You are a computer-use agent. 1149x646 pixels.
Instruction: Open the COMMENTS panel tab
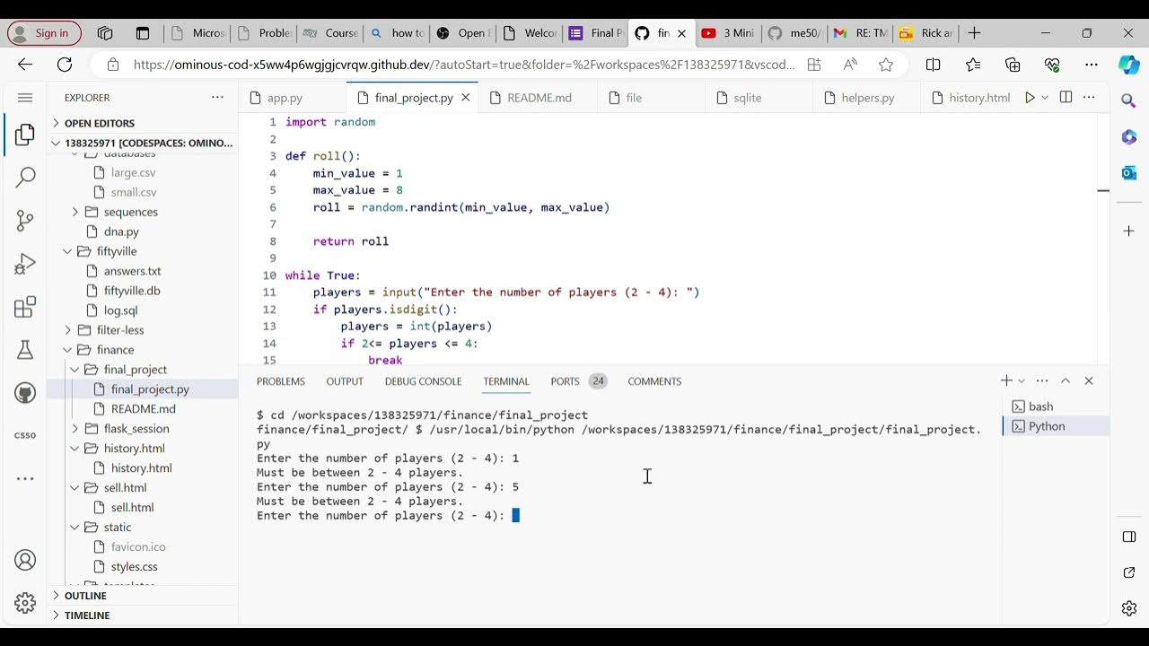click(654, 381)
